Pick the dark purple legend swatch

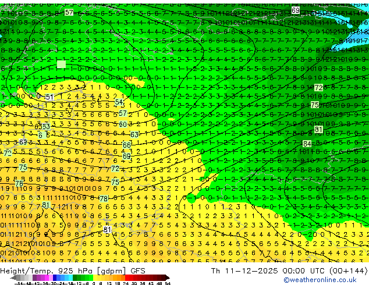tap(34, 277)
